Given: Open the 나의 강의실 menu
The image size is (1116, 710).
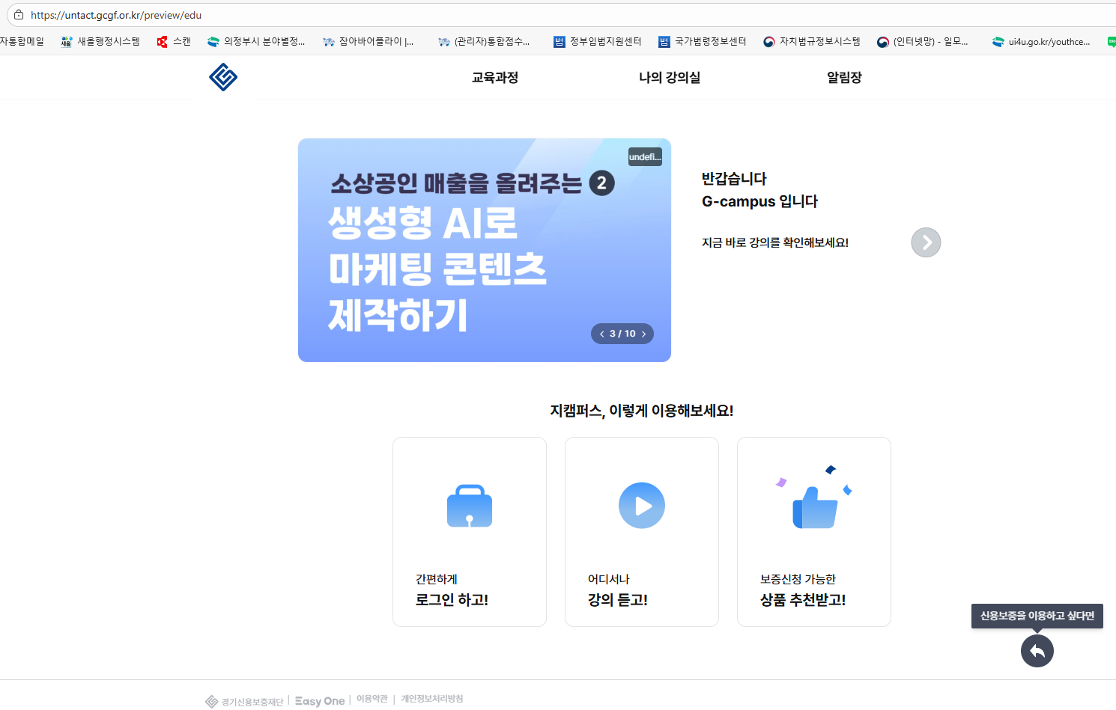Looking at the screenshot, I should click(x=669, y=77).
